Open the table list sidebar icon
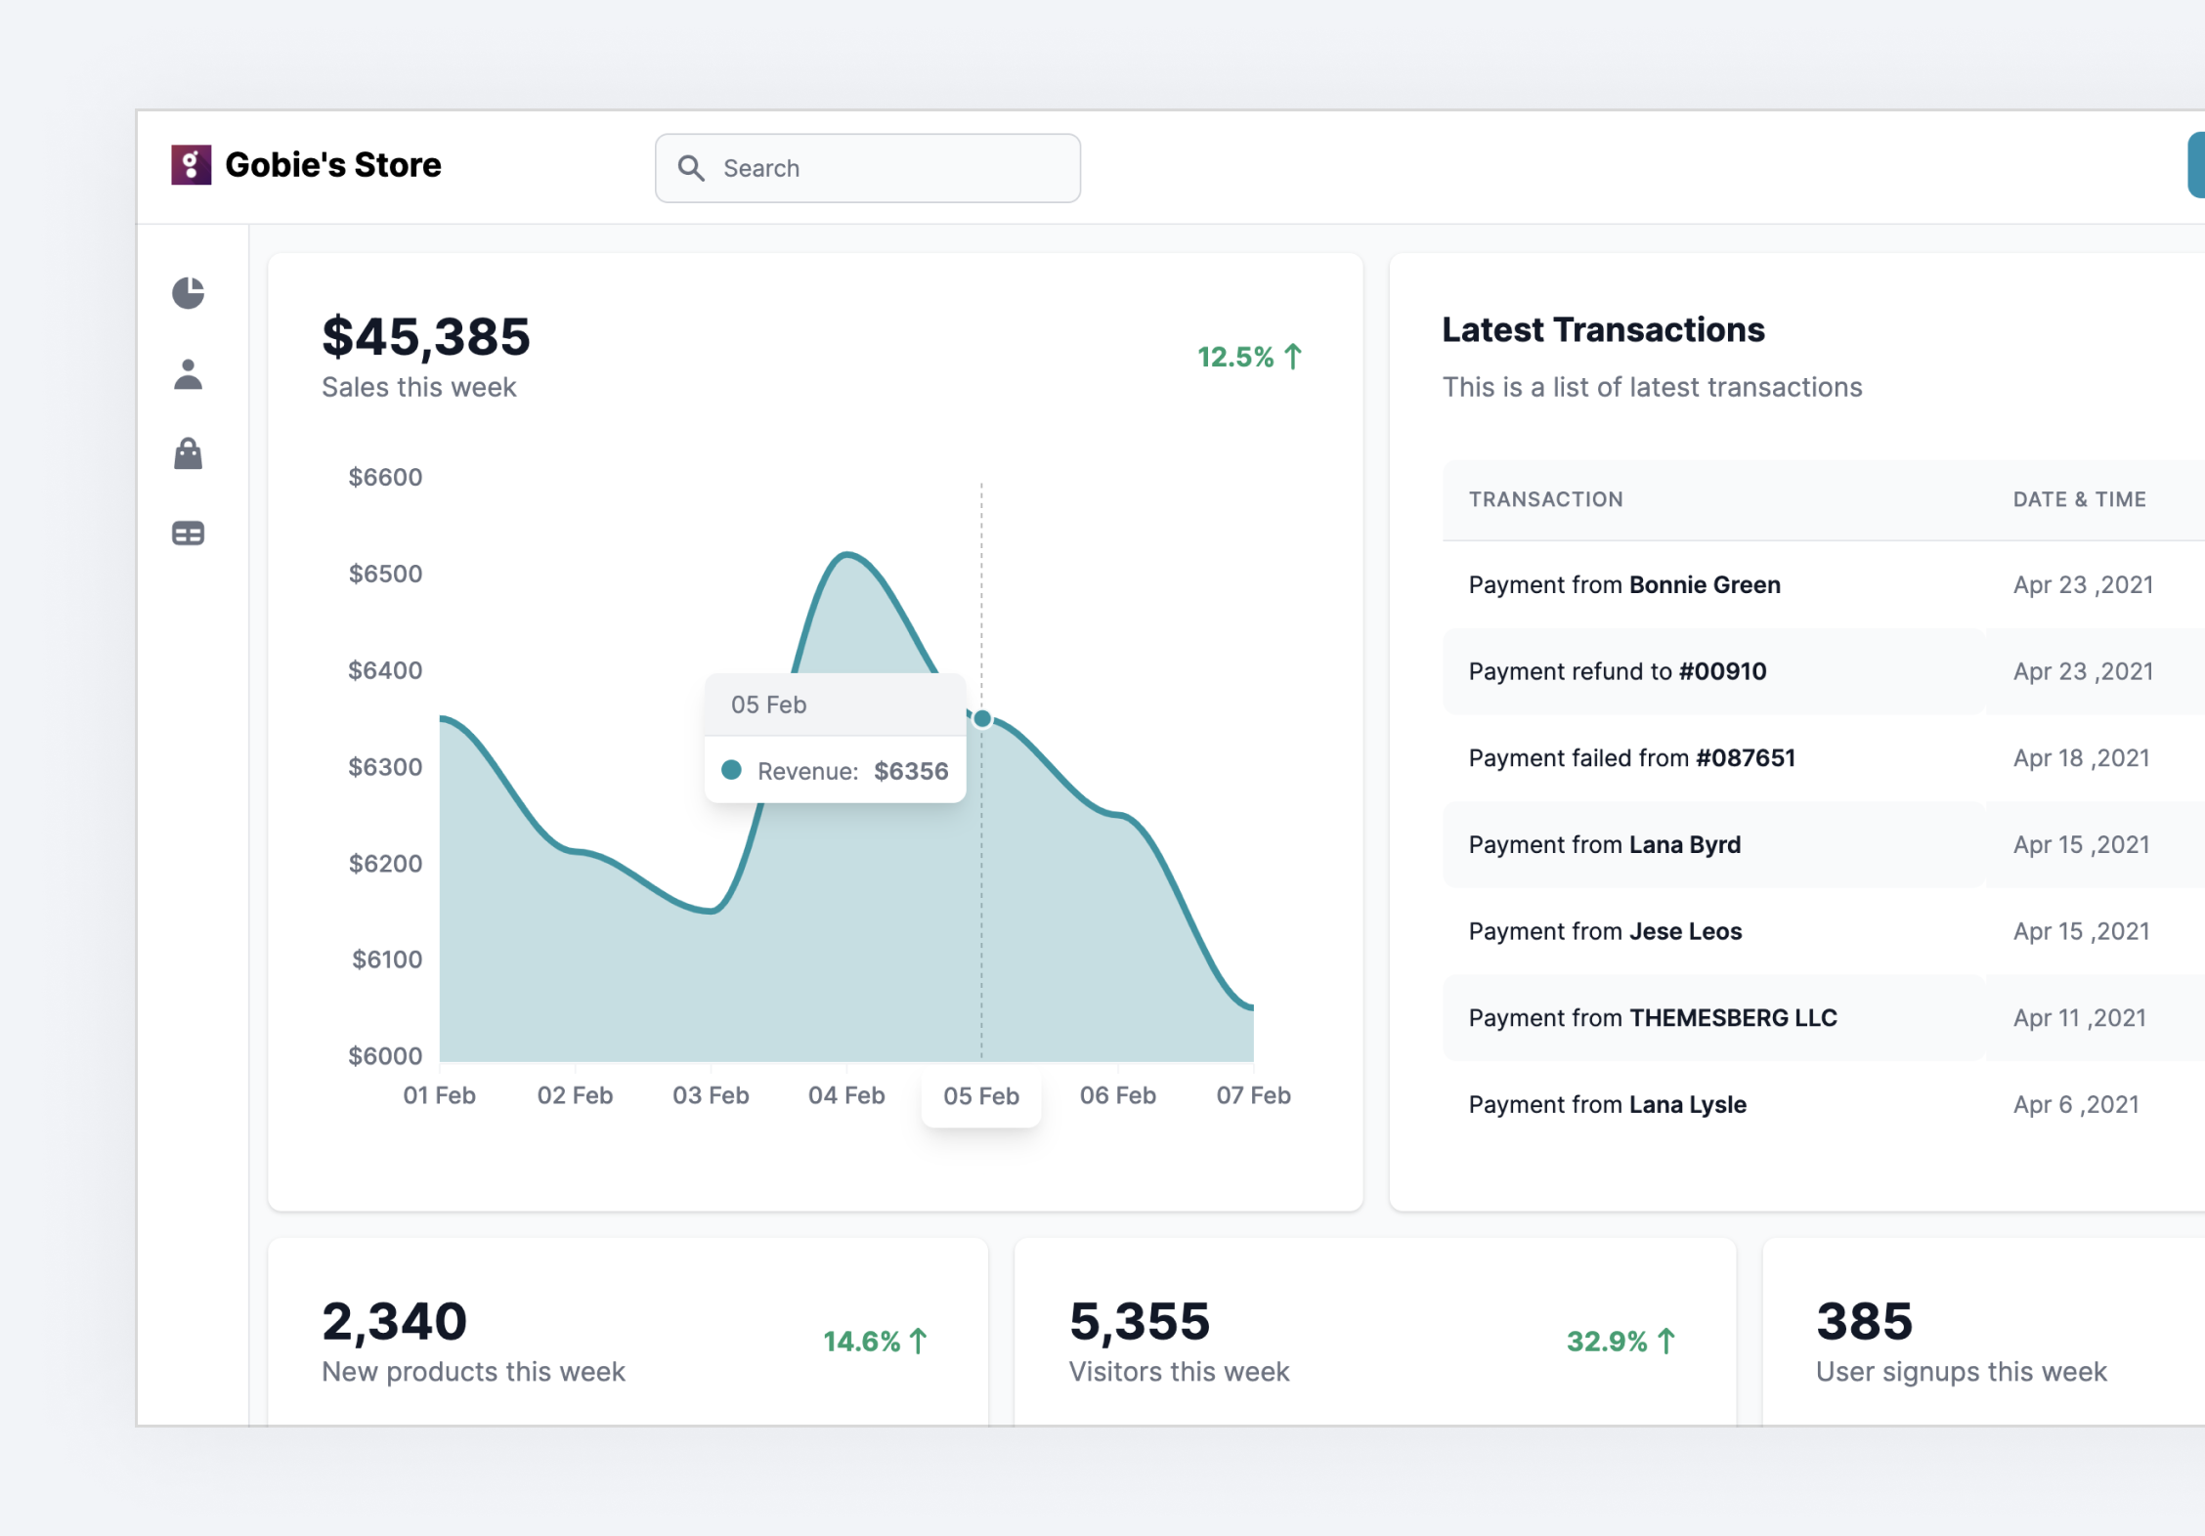This screenshot has width=2205, height=1536. tap(188, 533)
